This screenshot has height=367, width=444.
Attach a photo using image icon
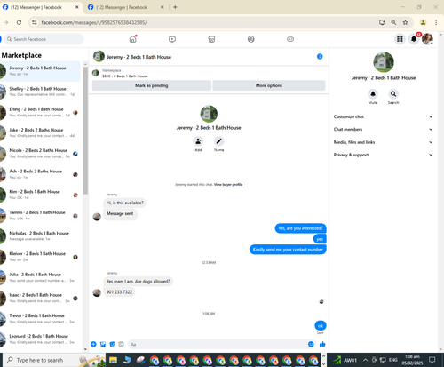point(103,344)
